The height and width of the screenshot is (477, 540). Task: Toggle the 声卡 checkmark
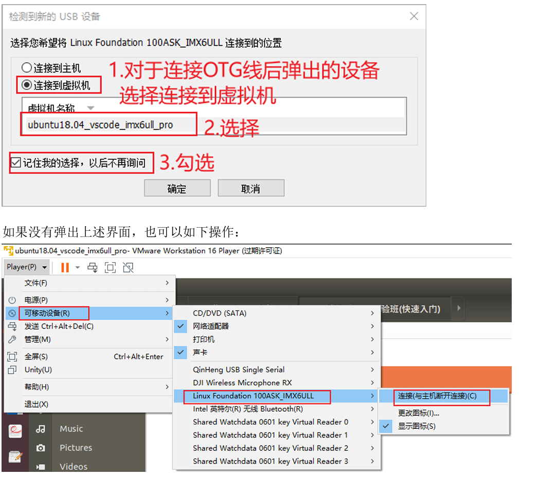click(x=181, y=352)
